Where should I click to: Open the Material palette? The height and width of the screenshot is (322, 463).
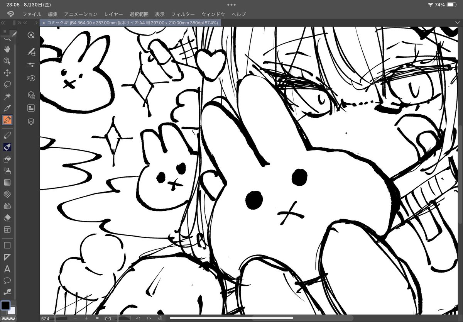click(31, 95)
